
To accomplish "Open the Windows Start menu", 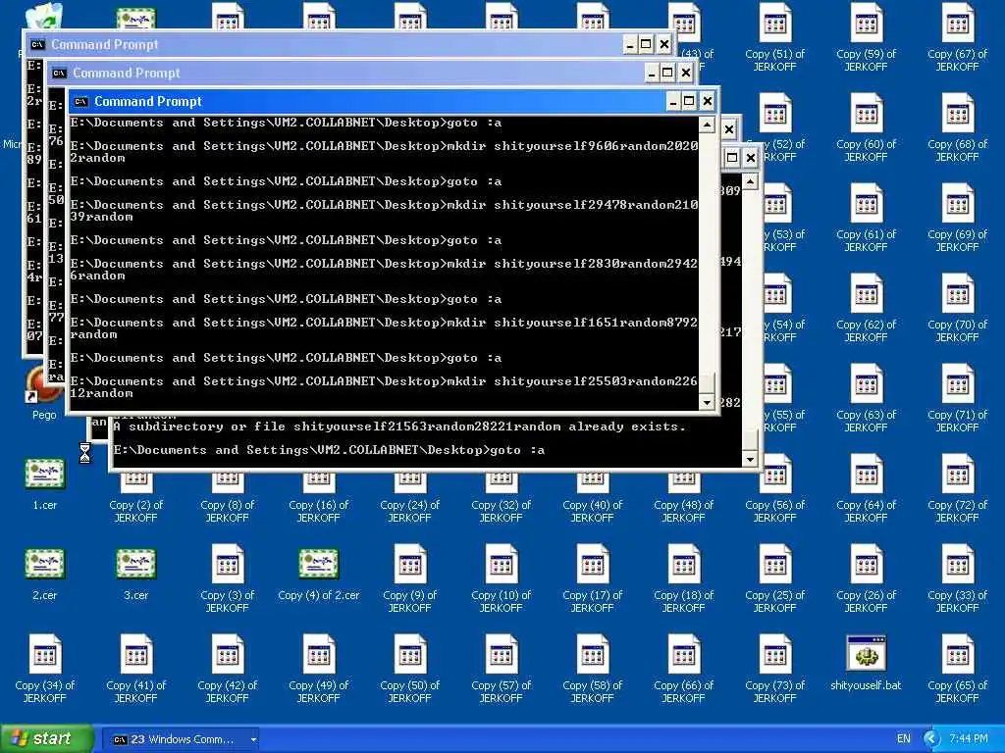I will point(46,739).
